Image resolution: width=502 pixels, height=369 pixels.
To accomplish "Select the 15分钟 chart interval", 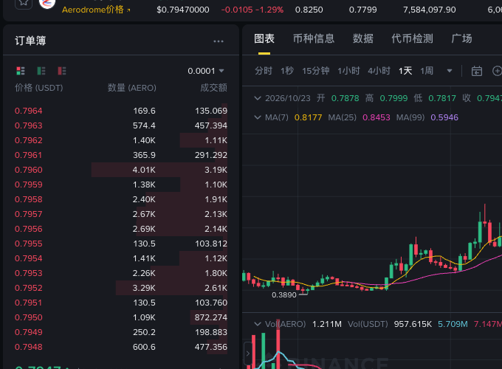I will [316, 71].
